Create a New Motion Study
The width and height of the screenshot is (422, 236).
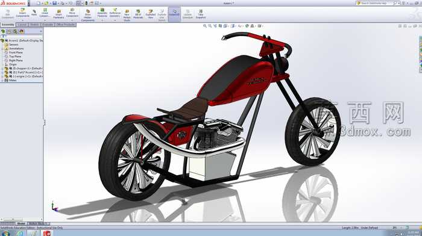pos(127,16)
